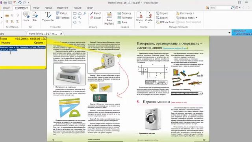The image size is (252, 142).
Task: Select the Eraser tool
Action: (x=95, y=18)
